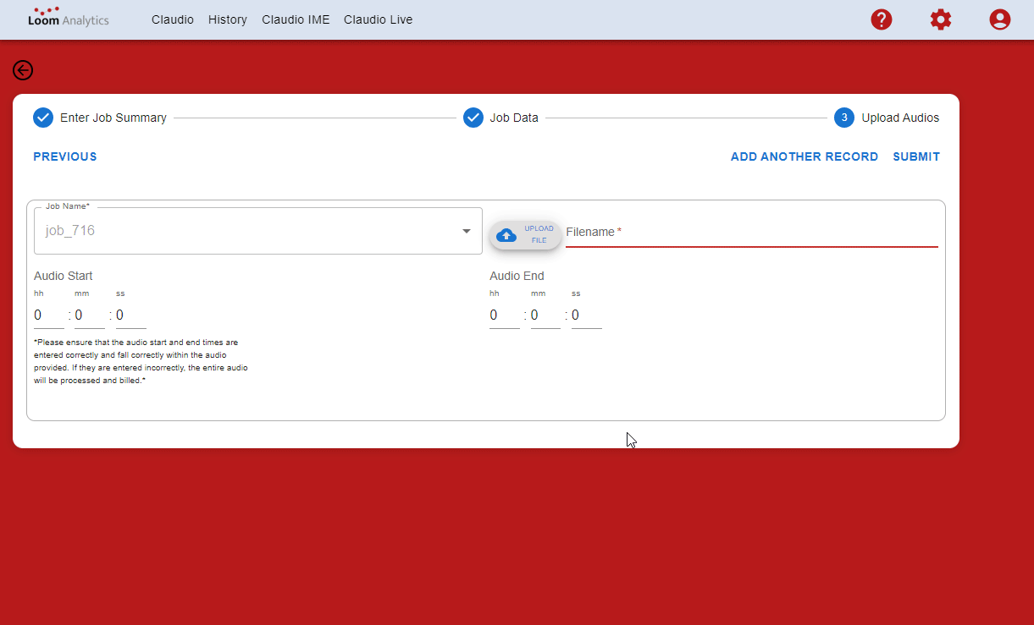The width and height of the screenshot is (1034, 625).
Task: Switch to Claudio Live
Action: tap(378, 19)
